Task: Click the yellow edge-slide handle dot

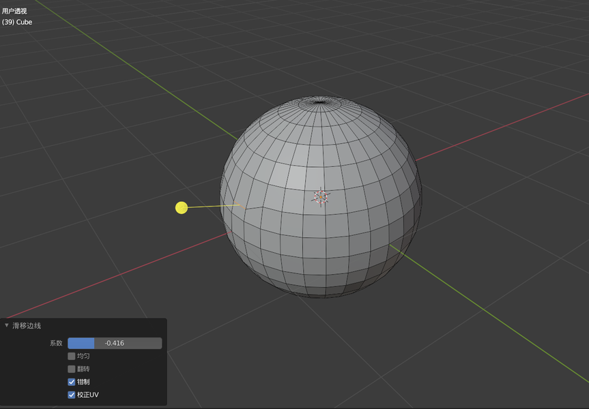Action: 182,207
